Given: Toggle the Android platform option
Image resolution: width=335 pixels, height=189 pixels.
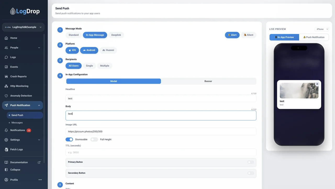Looking at the screenshot, I should click(x=89, y=50).
